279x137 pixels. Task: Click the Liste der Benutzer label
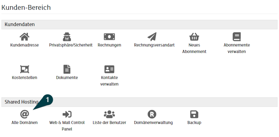click(109, 123)
